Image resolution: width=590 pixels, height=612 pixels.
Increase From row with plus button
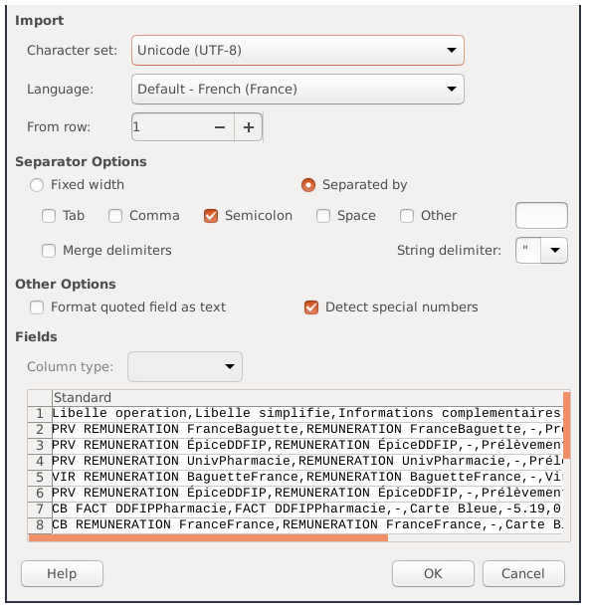[250, 128]
